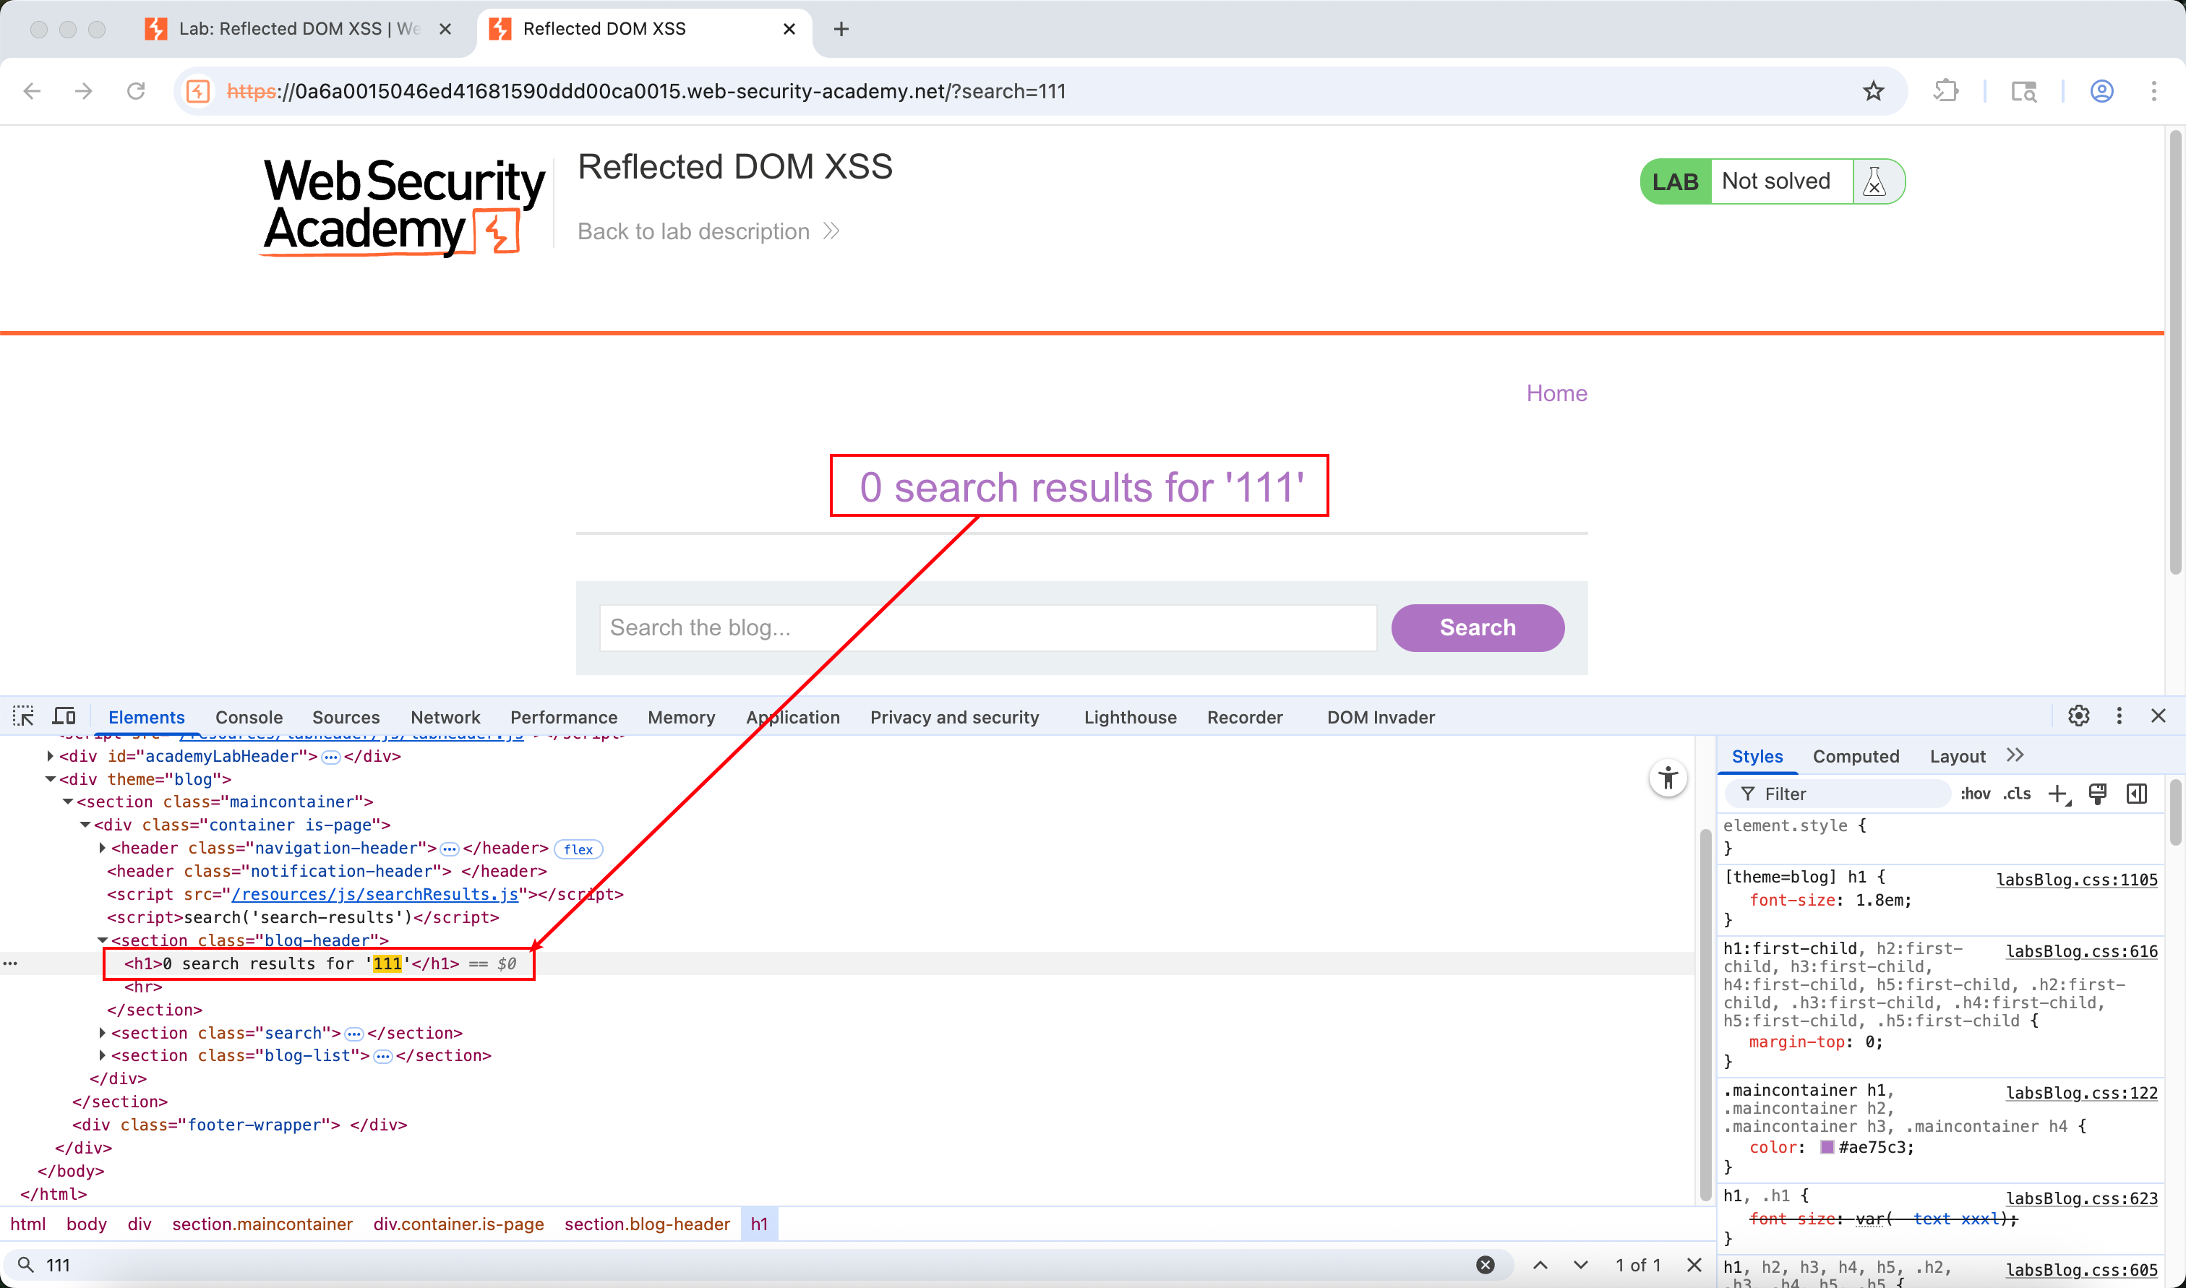Image resolution: width=2186 pixels, height=1288 pixels.
Task: Toggle the computed styles sidebar
Action: click(2137, 794)
